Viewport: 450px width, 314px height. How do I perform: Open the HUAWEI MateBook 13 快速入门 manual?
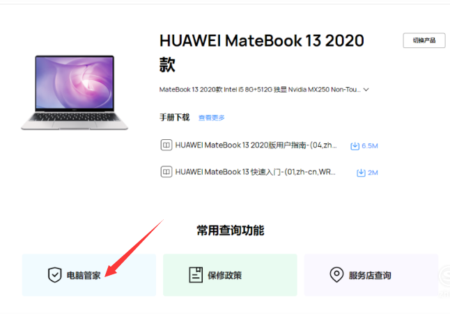255,172
